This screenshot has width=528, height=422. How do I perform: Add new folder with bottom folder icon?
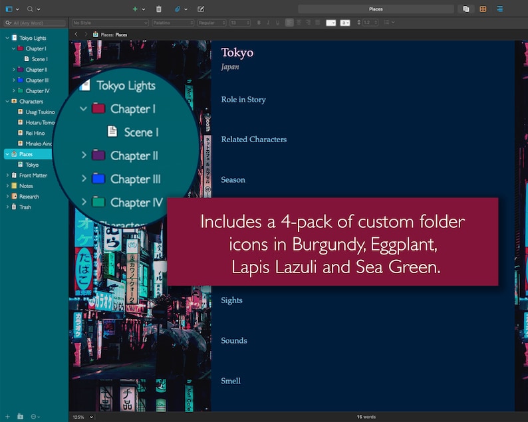(x=20, y=417)
